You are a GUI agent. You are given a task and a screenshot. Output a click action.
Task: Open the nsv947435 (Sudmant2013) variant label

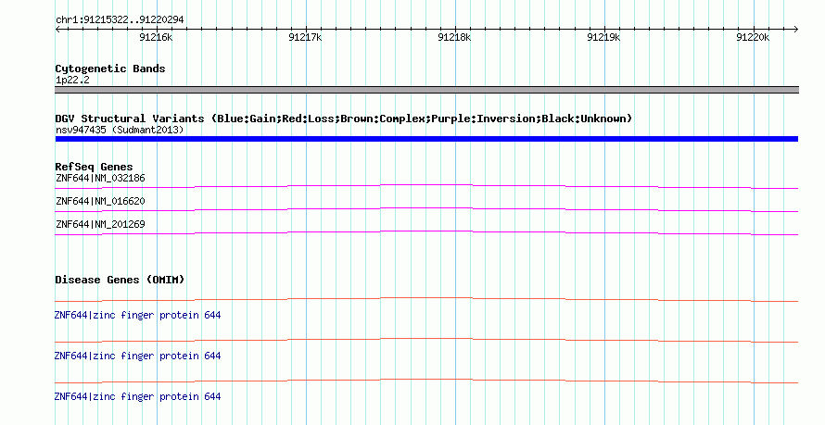click(x=120, y=130)
